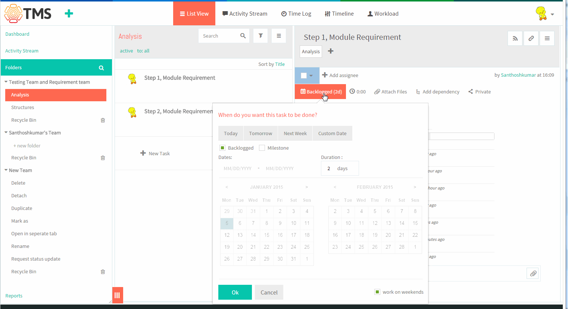
Task: Click trash icon for Santhoshkumar's Team Recycle Bin
Action: click(x=103, y=158)
